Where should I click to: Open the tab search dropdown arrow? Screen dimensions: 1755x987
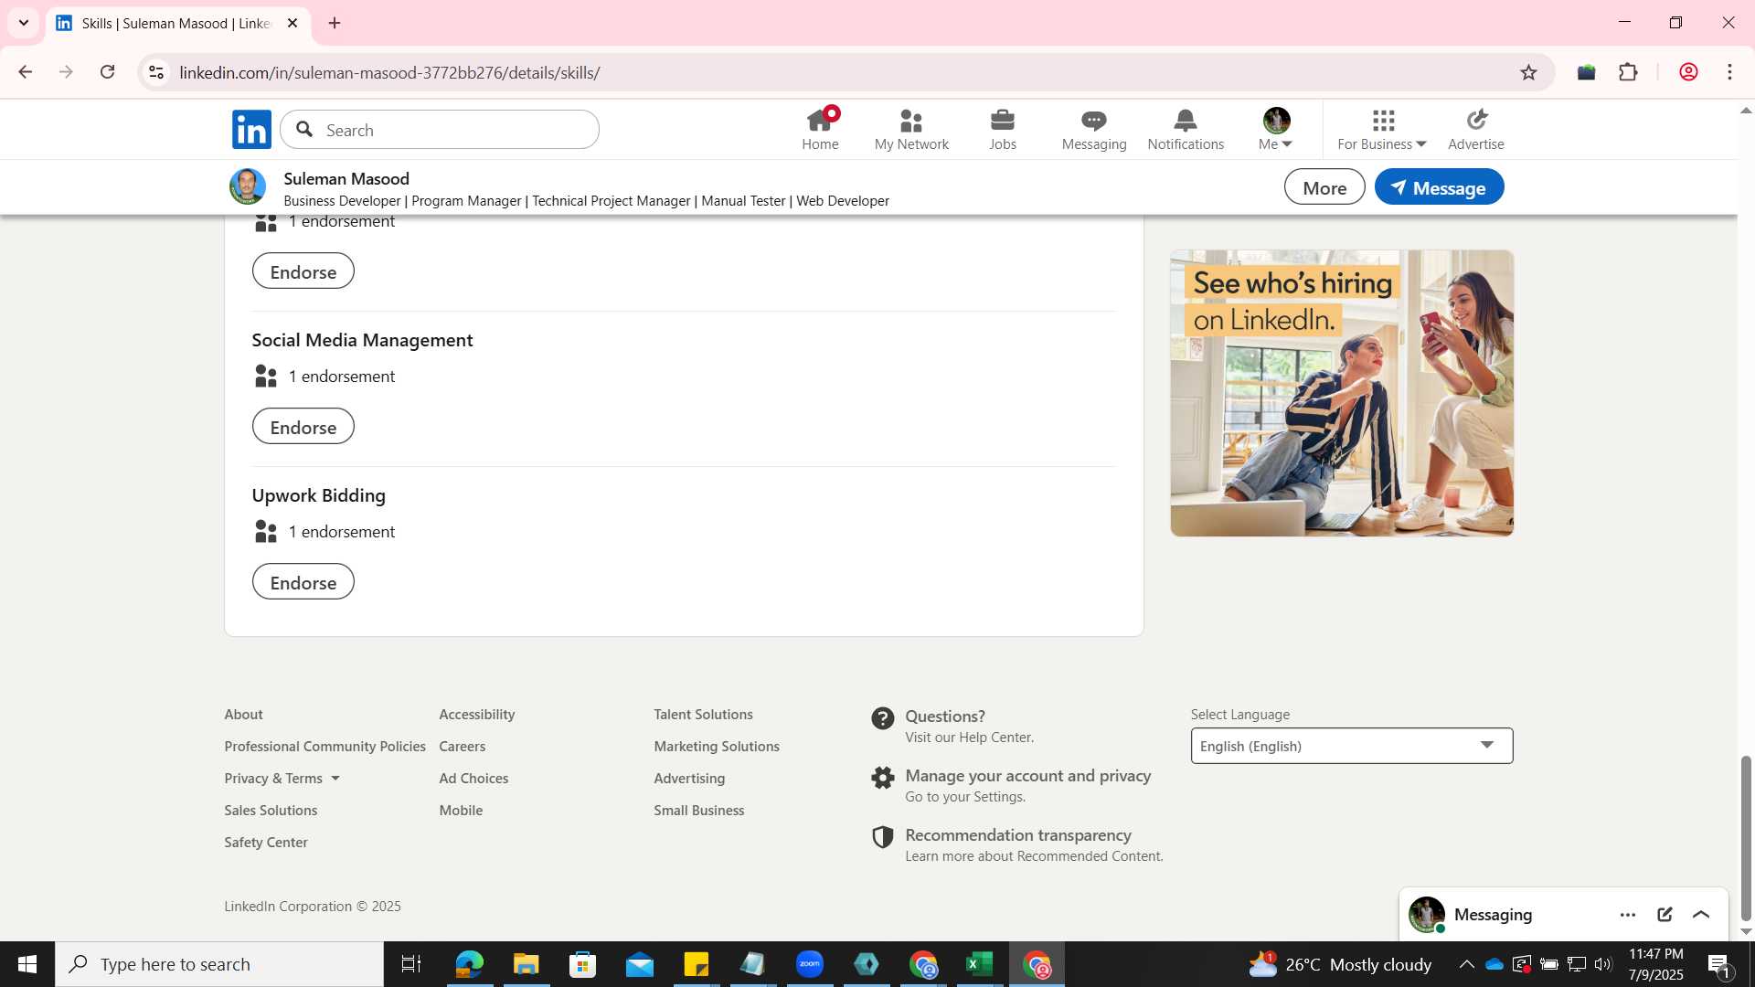click(x=24, y=23)
